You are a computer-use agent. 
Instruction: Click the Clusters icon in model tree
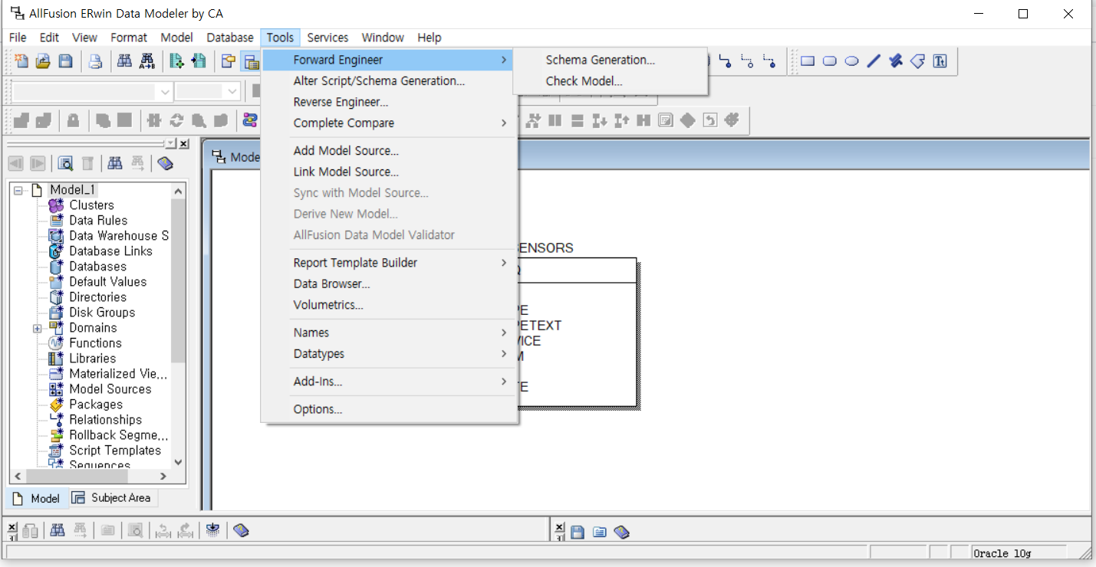click(56, 205)
